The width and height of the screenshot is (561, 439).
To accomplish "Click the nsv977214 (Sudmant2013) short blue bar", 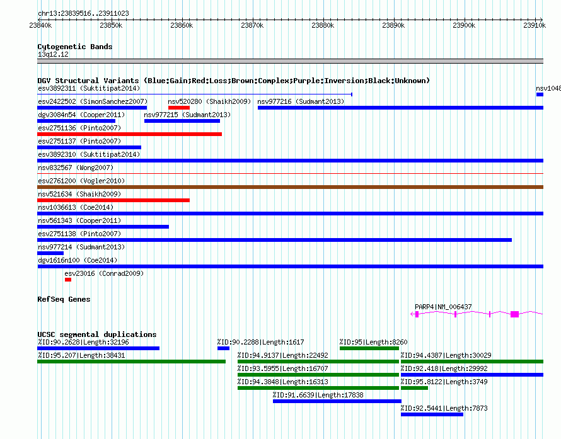I will 50,253.
